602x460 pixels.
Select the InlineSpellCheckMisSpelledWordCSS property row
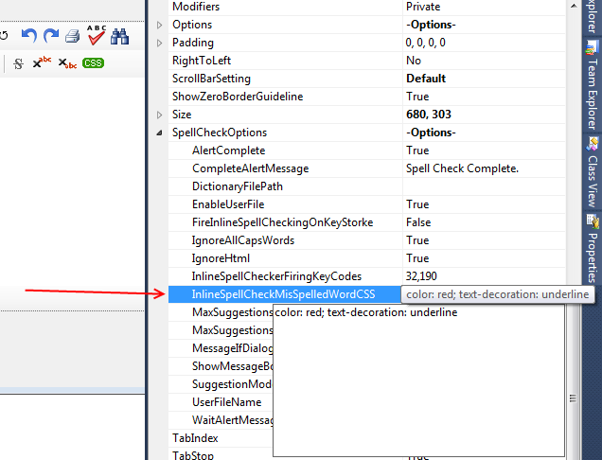283,294
